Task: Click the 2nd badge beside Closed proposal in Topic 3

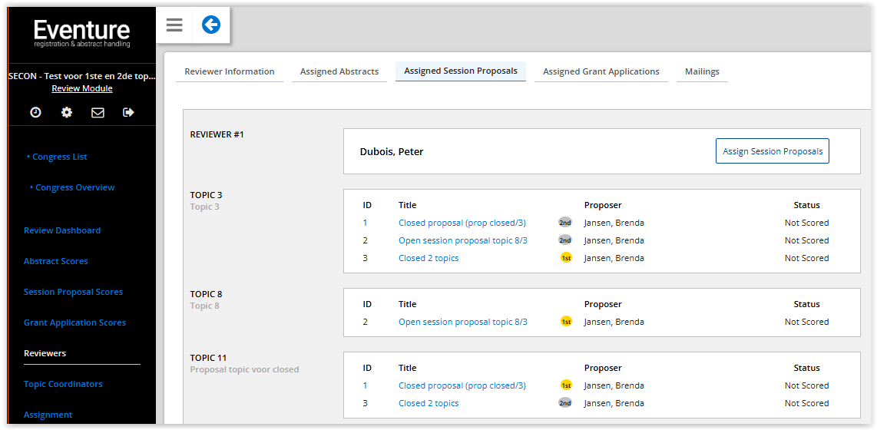Action: pos(565,223)
